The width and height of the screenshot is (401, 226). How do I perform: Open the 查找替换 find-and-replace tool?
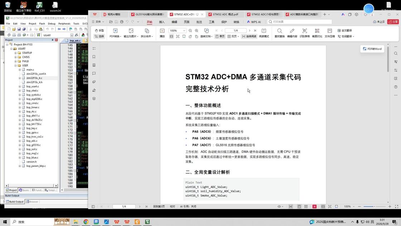point(280,33)
